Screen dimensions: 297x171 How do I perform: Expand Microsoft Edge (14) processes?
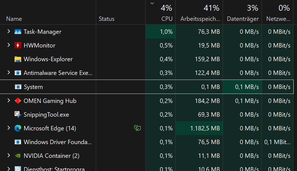9,128
